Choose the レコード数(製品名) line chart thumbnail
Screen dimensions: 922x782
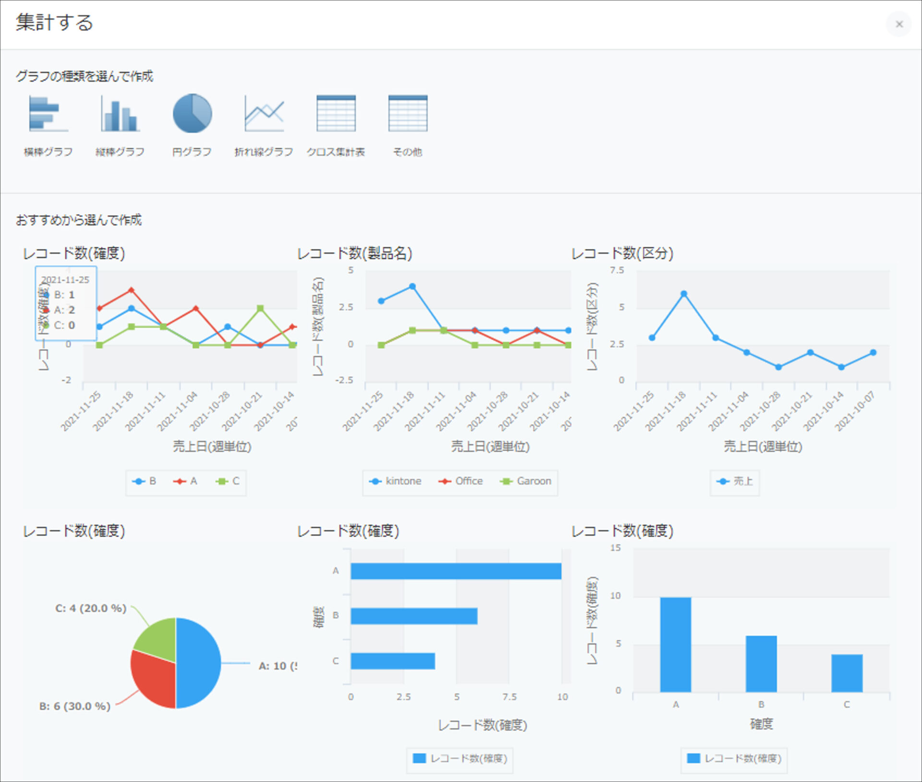434,370
